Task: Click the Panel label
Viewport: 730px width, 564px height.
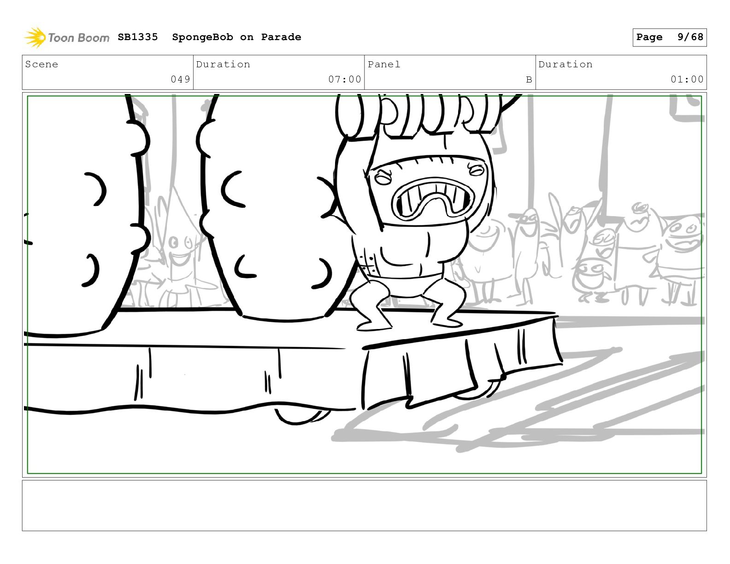Action: click(384, 65)
